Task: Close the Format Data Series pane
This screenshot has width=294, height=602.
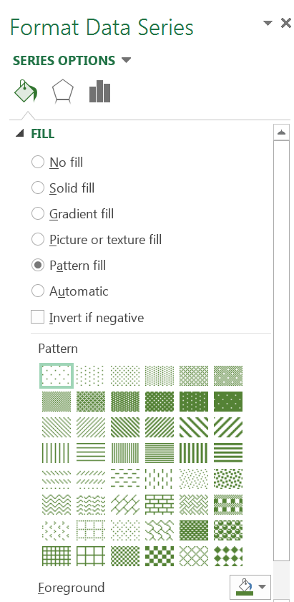Action: coord(286,23)
